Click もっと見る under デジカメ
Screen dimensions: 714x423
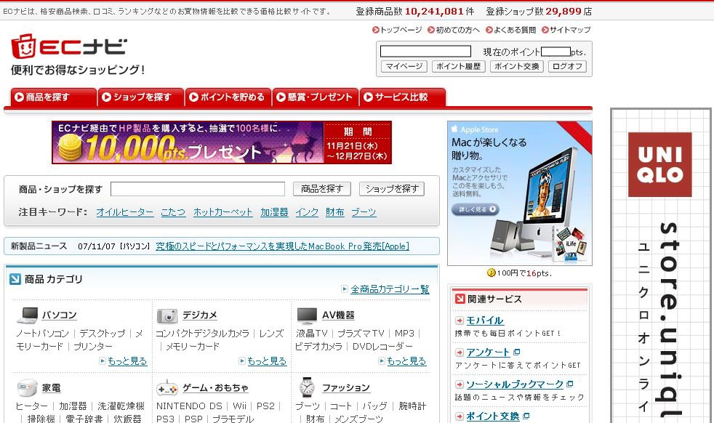(x=267, y=361)
